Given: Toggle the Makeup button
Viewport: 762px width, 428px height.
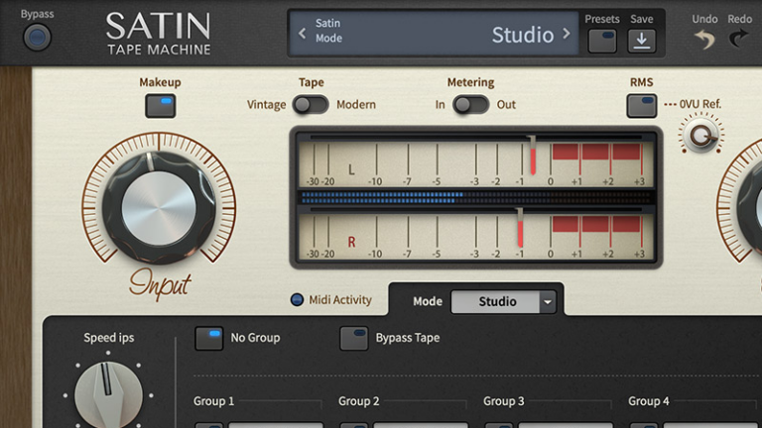Looking at the screenshot, I should coord(161,106).
